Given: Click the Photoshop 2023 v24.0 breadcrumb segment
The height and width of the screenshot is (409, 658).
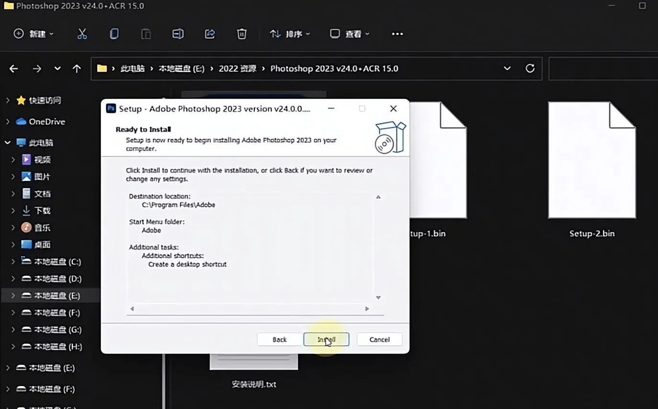Looking at the screenshot, I should 334,68.
